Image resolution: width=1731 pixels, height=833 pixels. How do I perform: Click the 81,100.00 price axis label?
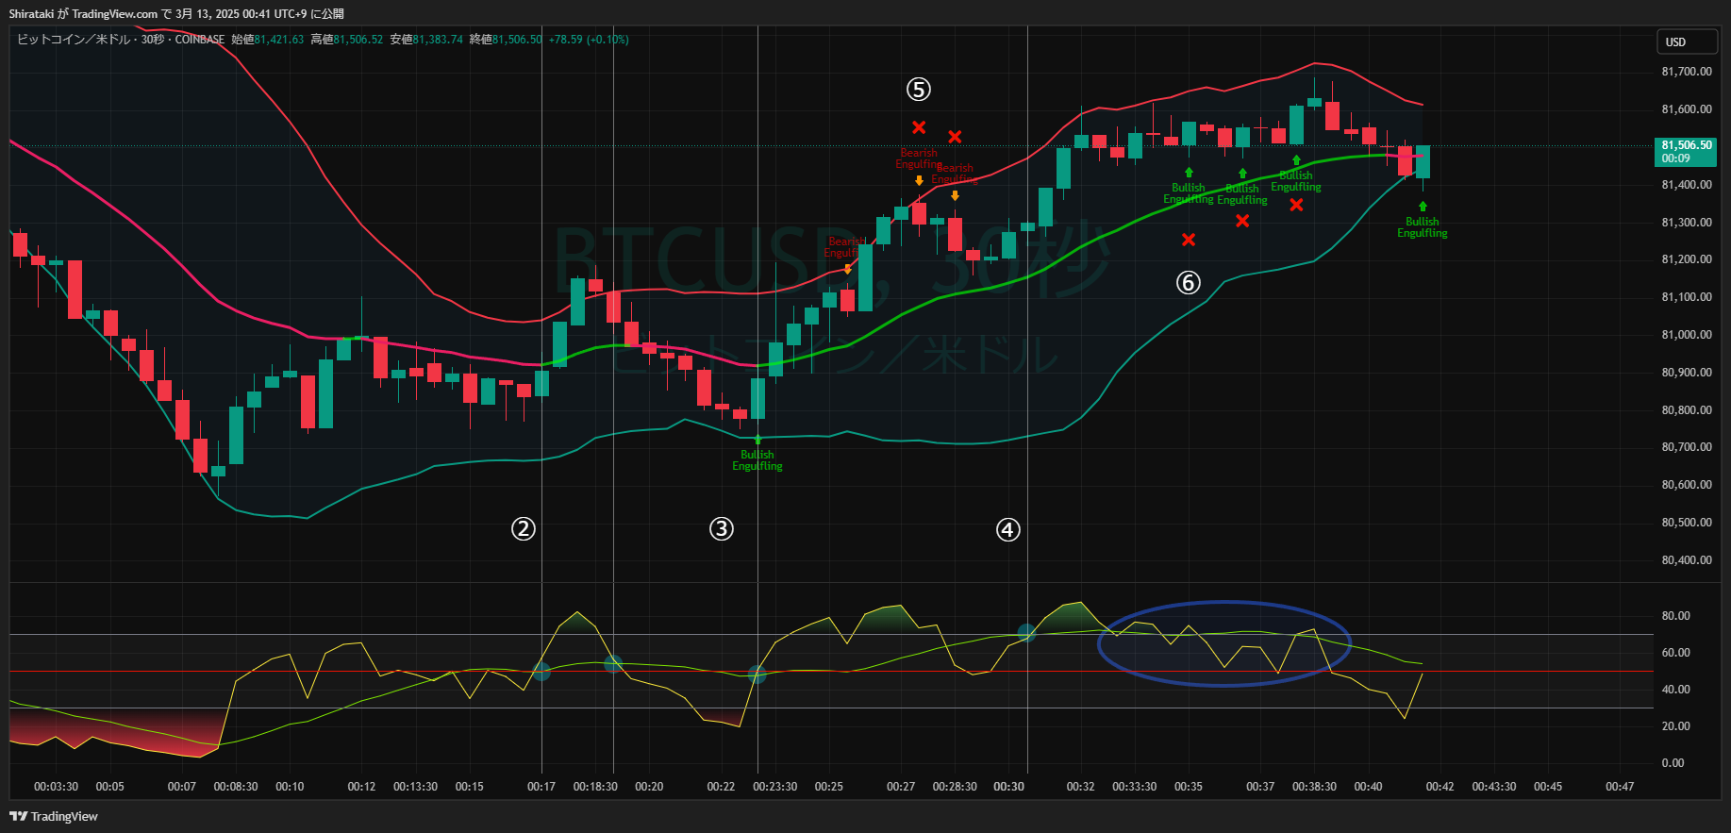tap(1687, 297)
